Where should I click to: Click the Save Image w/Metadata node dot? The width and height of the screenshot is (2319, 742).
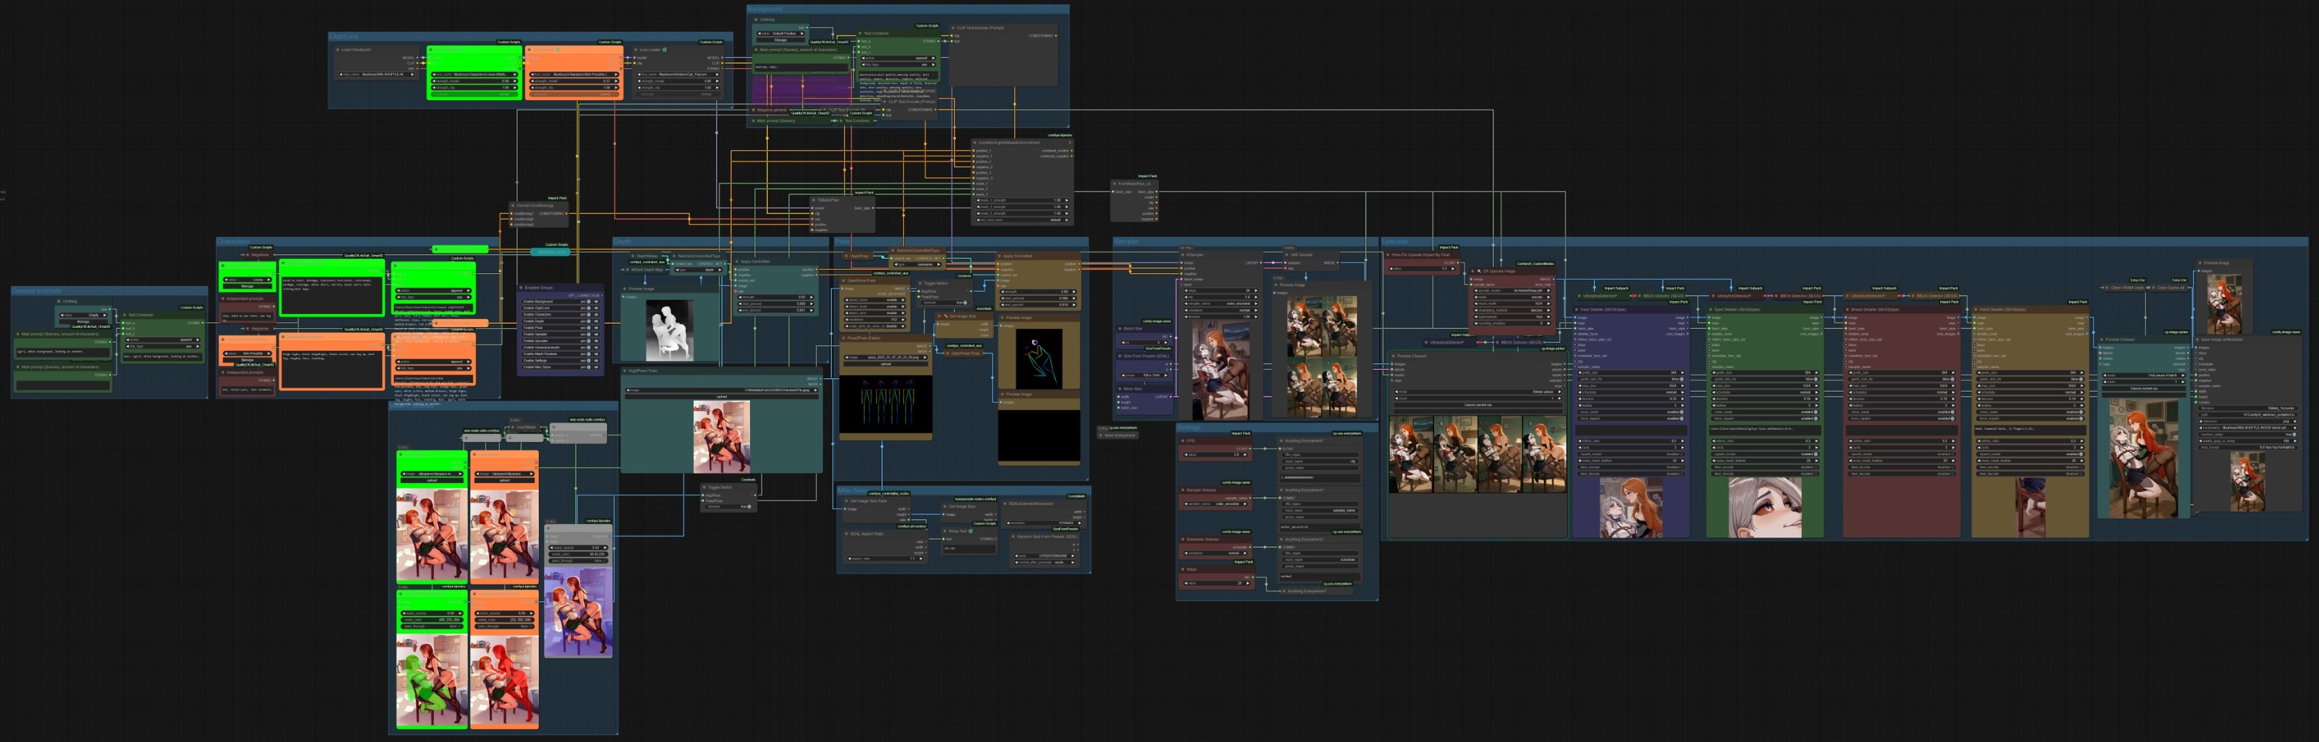(x=2198, y=339)
